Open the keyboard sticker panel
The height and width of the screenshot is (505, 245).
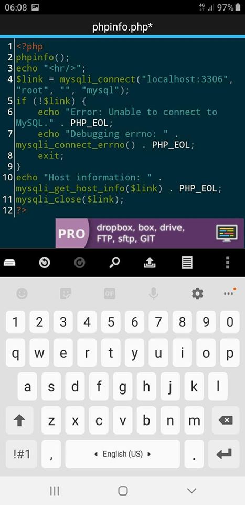point(66,294)
